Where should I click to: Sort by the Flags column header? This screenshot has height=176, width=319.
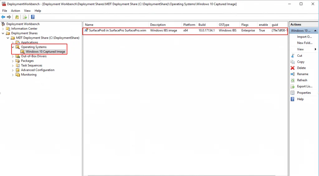click(248, 25)
